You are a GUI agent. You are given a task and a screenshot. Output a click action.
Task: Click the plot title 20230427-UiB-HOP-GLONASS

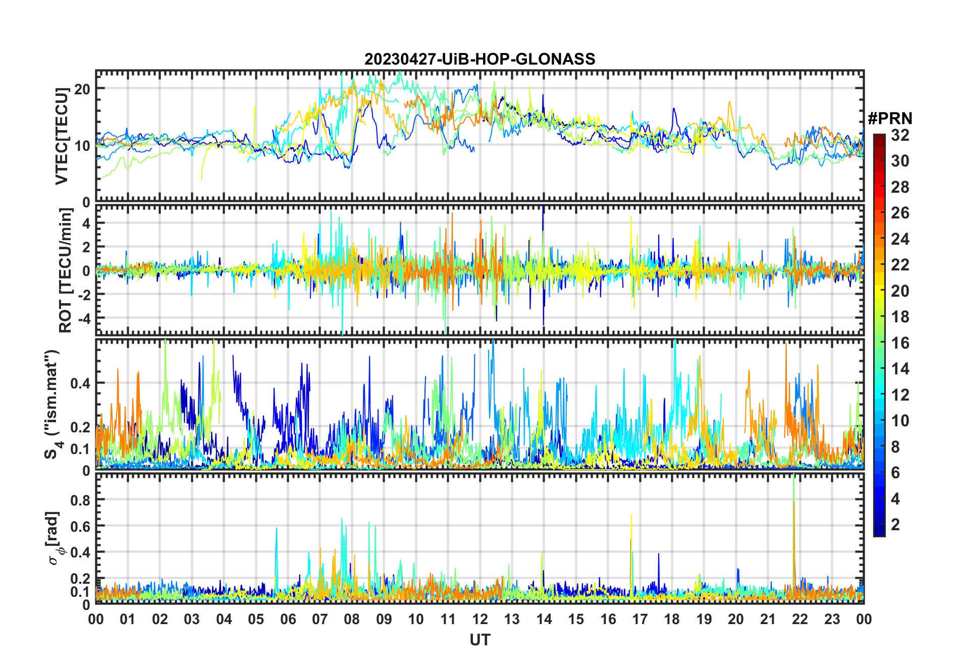(x=479, y=59)
